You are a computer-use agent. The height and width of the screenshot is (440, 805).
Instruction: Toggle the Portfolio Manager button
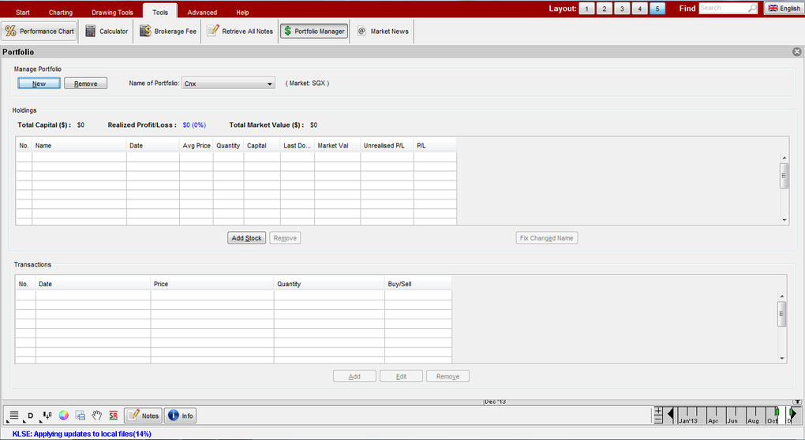pyautogui.click(x=313, y=32)
